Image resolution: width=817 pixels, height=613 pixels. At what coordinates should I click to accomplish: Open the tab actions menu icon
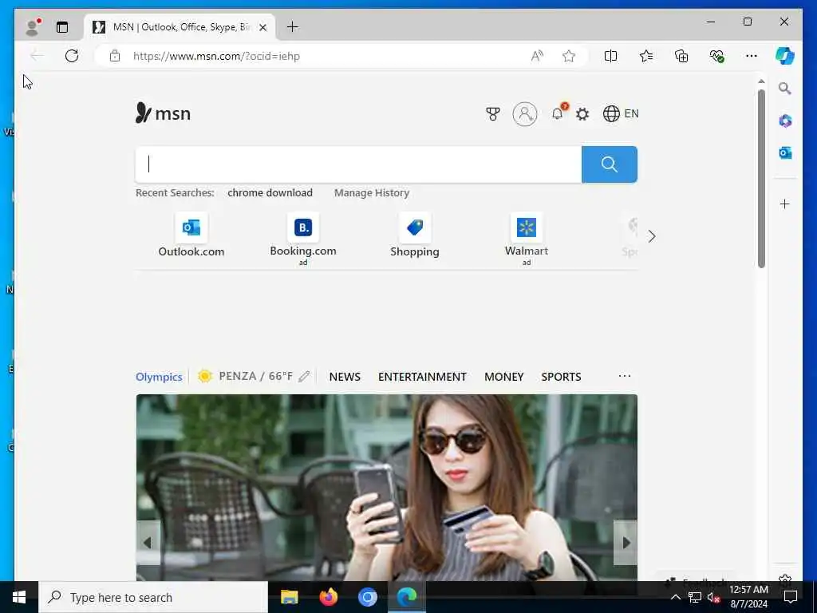coord(62,26)
